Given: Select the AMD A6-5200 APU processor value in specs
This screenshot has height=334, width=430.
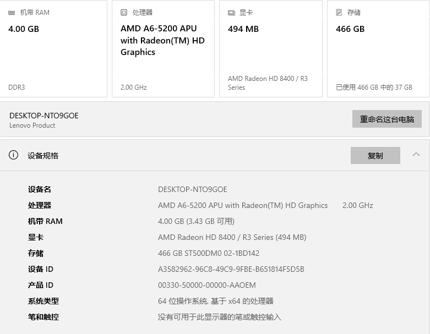Looking at the screenshot, I should pos(243,205).
